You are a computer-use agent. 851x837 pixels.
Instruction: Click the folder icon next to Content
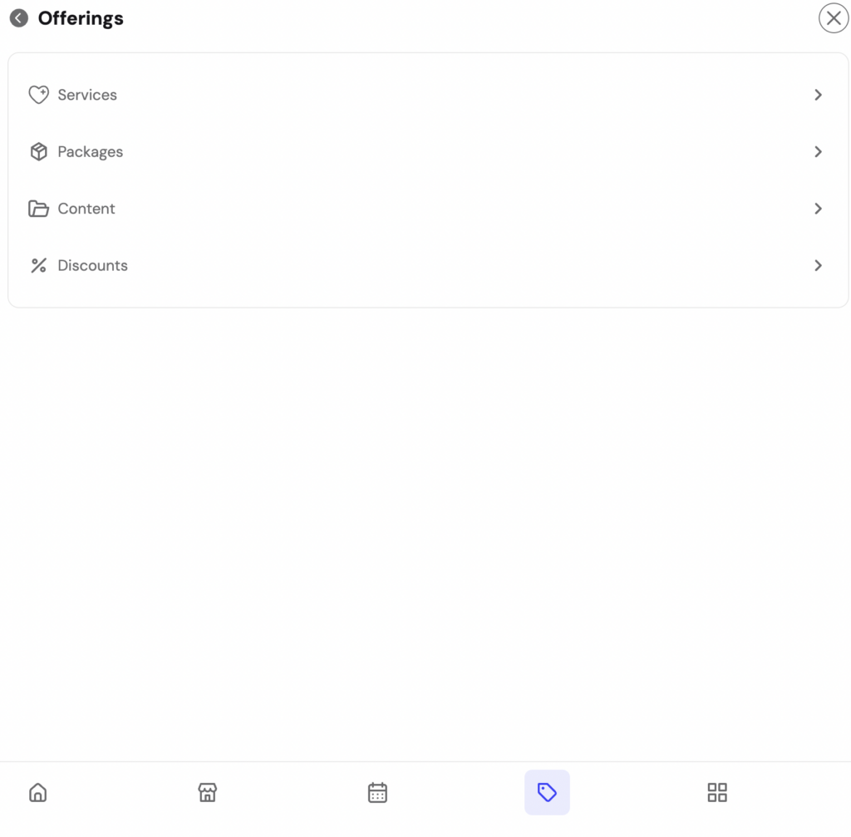pos(38,209)
